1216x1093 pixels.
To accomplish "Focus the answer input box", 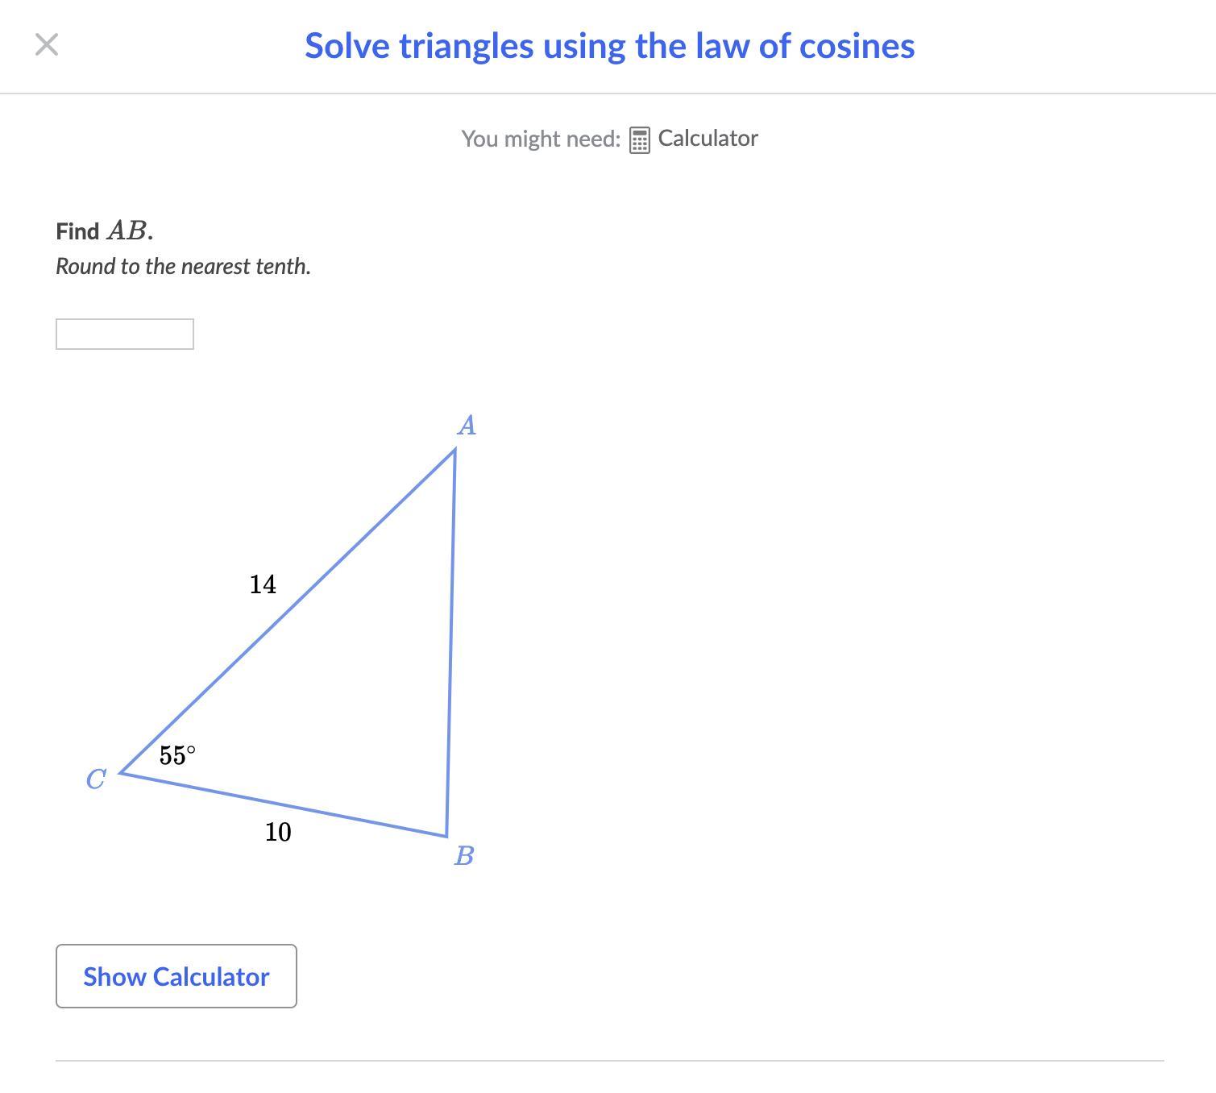I will point(125,335).
